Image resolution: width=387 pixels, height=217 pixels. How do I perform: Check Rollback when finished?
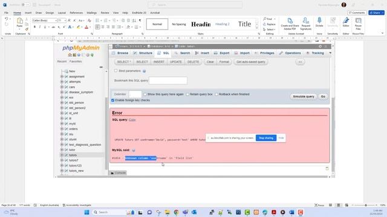click(216, 94)
